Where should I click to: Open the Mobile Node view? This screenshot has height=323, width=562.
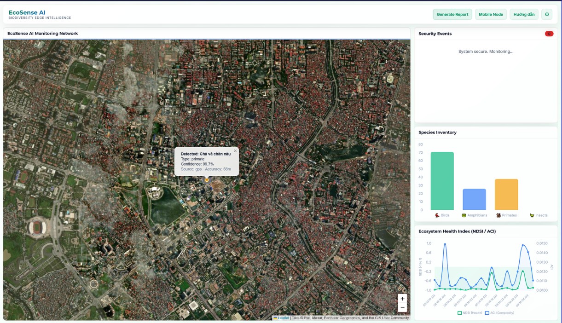[491, 14]
